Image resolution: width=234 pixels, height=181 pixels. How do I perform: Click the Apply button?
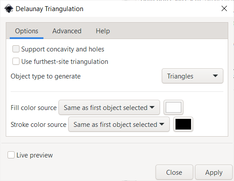point(214,172)
